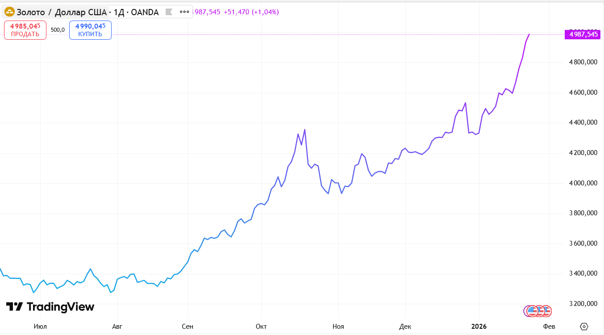Click the +51,470 (+1,04%) change value

pyautogui.click(x=251, y=12)
